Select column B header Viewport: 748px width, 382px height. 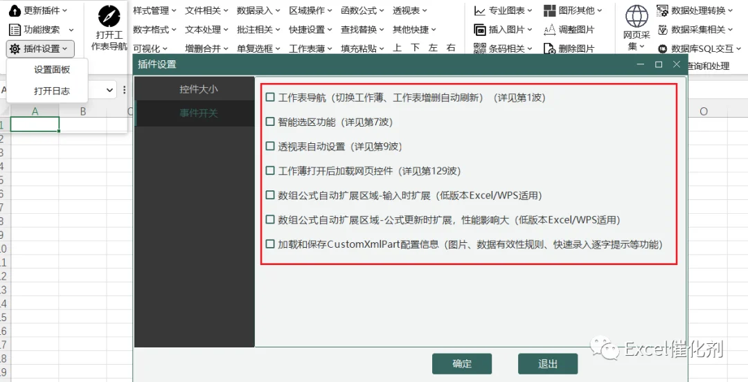(83, 111)
